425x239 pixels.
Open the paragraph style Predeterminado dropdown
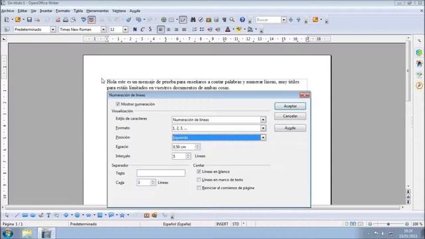[53, 29]
